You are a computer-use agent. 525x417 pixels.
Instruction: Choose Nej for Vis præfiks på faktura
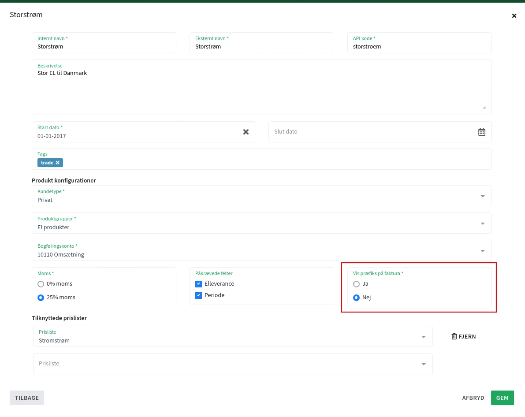coord(357,298)
